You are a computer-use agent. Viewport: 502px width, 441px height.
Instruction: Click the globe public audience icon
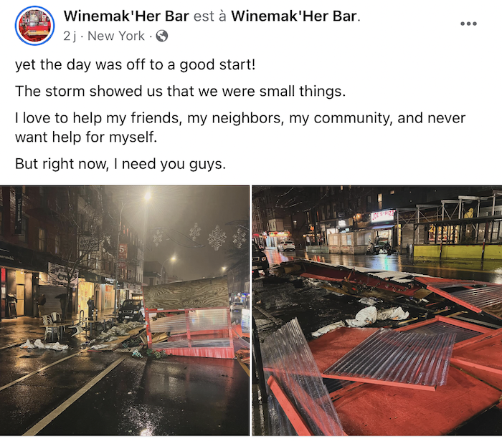click(161, 36)
